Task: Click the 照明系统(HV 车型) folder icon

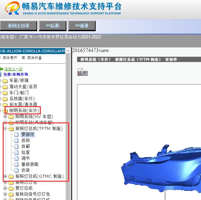Action: pyautogui.click(x=11, y=117)
